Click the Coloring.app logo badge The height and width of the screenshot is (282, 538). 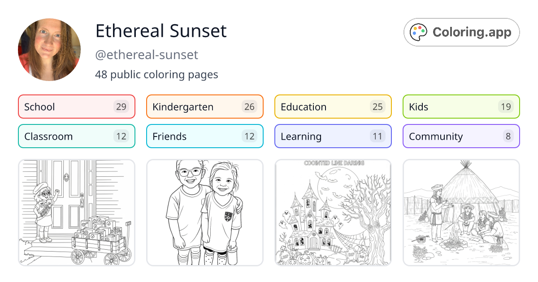tap(461, 32)
